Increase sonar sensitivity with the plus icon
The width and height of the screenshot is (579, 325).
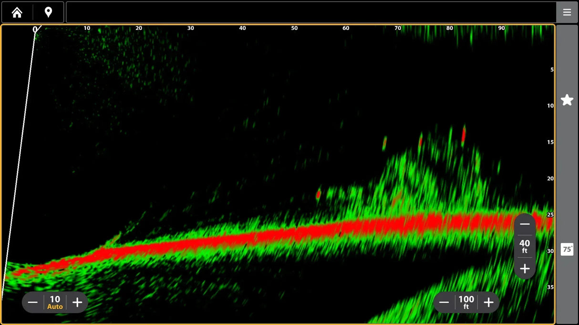click(77, 302)
